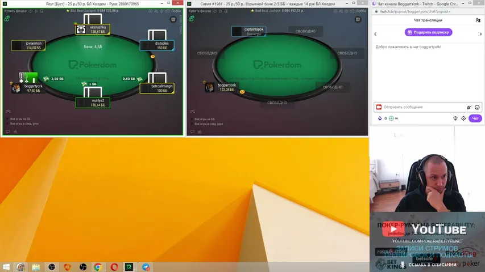Click the shield moderation icon in Twitch chat
Image resolution: width=485 pixels, height=272 pixels.
[x=455, y=118]
